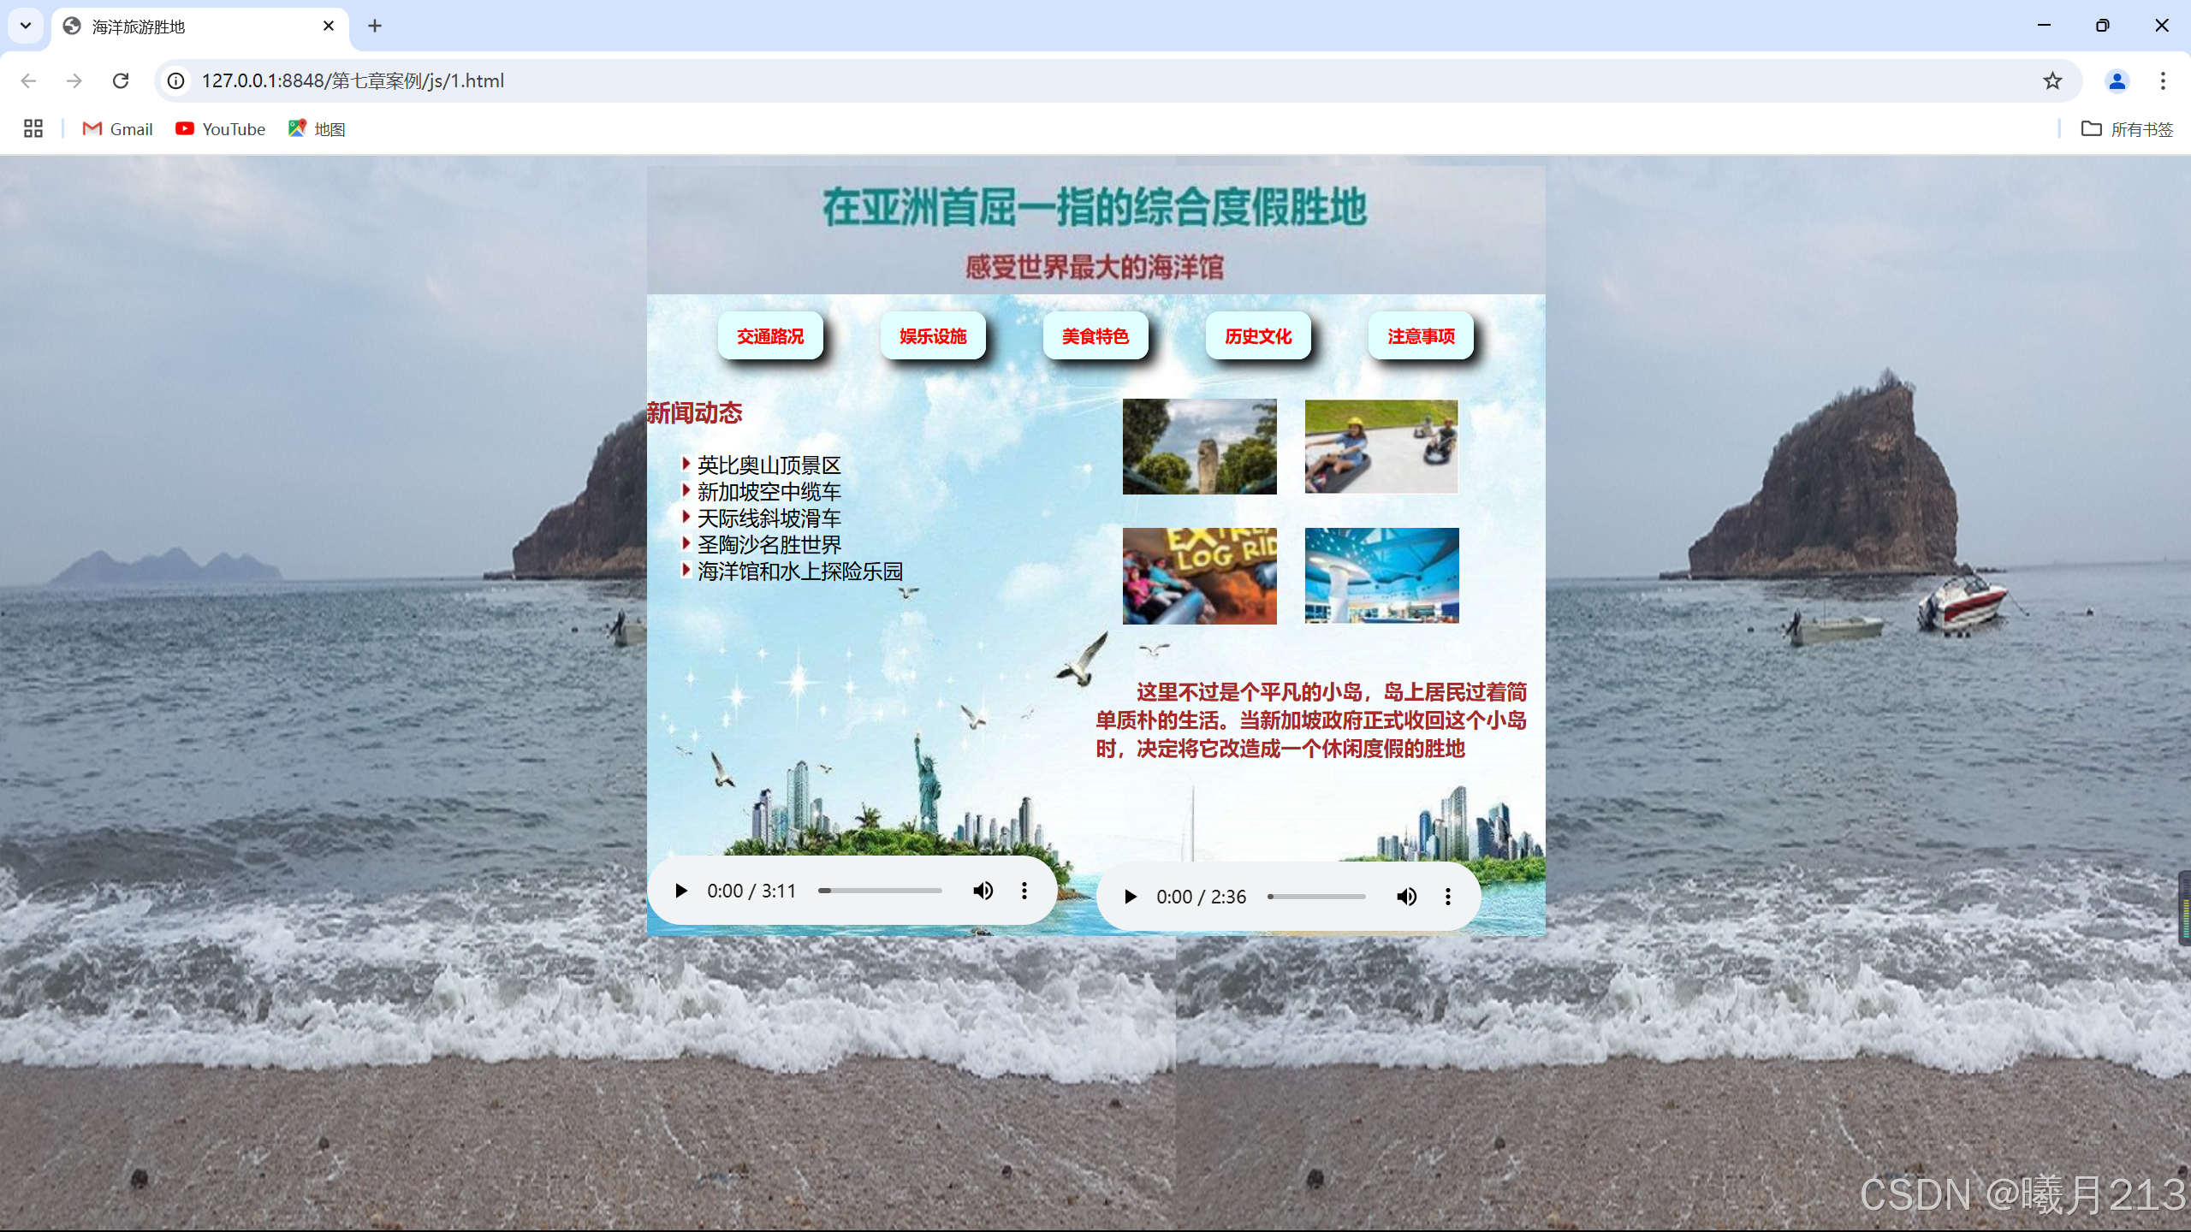Image resolution: width=2191 pixels, height=1232 pixels.
Task: Bookmark this page with star icon
Action: [2052, 80]
